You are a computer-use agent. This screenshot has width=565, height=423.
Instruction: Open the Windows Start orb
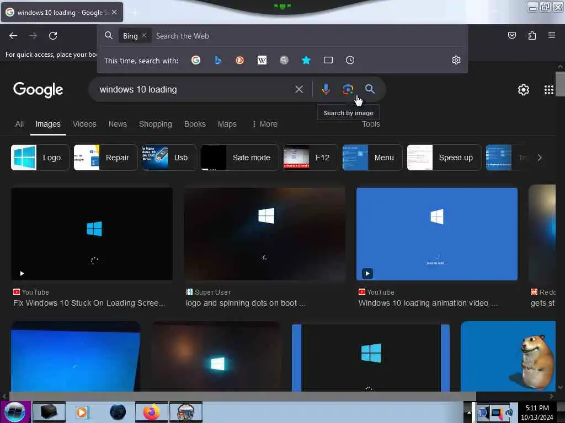pyautogui.click(x=15, y=412)
